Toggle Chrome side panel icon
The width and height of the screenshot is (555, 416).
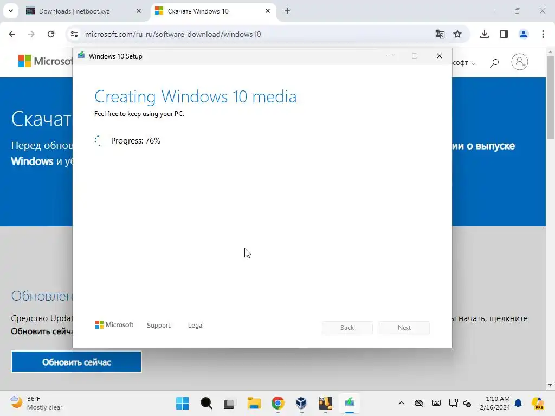pyautogui.click(x=504, y=34)
